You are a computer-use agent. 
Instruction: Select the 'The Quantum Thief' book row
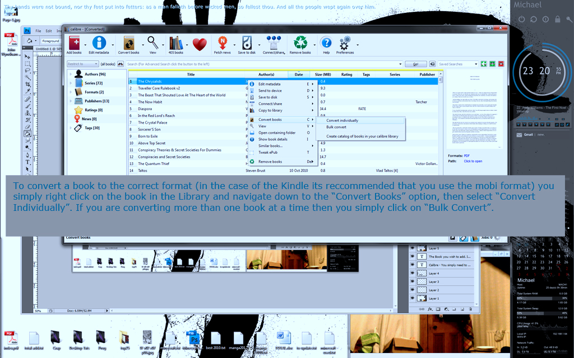pyautogui.click(x=283, y=164)
